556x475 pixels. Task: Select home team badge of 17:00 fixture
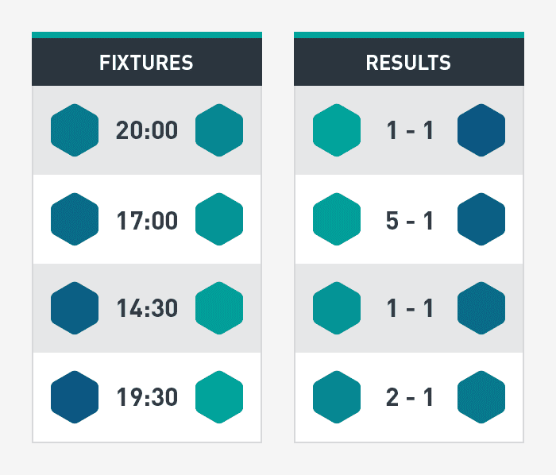75,219
